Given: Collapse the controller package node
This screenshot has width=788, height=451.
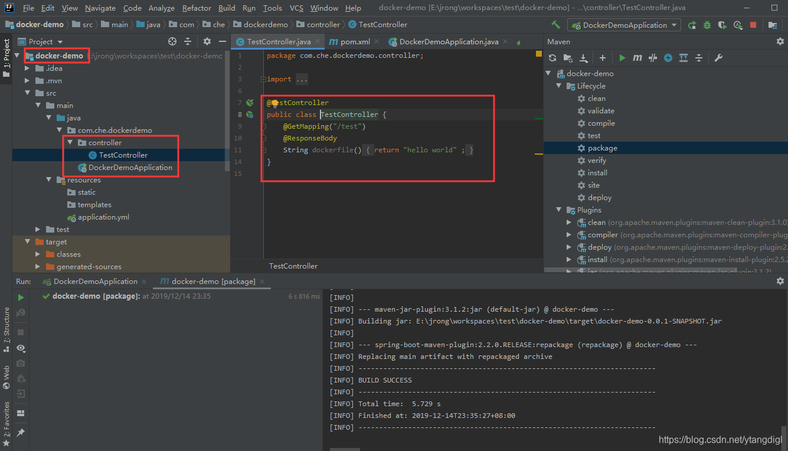Looking at the screenshot, I should click(x=70, y=143).
